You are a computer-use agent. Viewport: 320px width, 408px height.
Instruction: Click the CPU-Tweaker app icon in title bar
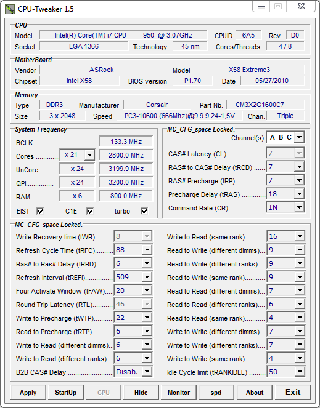pos(10,9)
